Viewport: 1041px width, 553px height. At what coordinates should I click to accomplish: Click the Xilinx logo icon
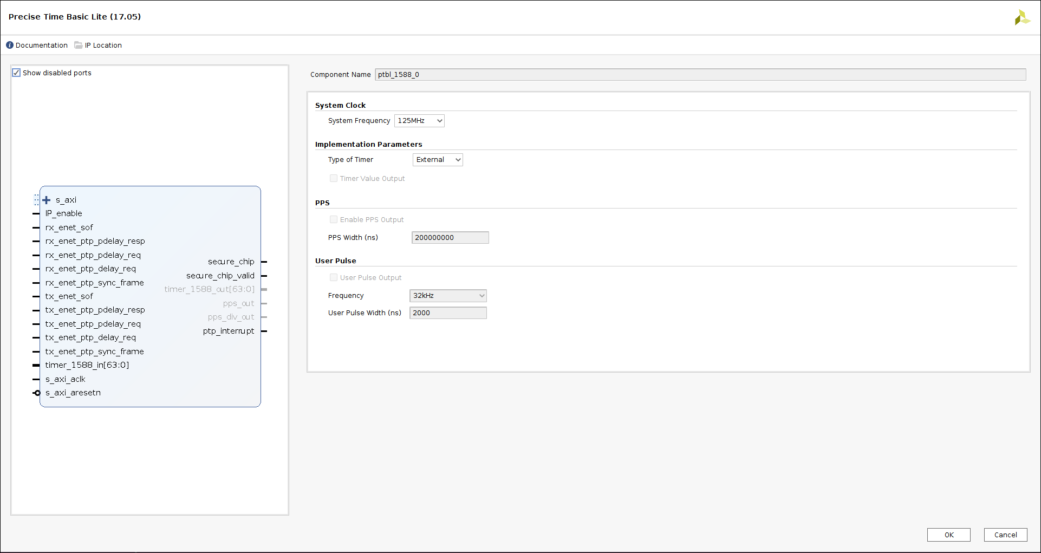[1022, 17]
